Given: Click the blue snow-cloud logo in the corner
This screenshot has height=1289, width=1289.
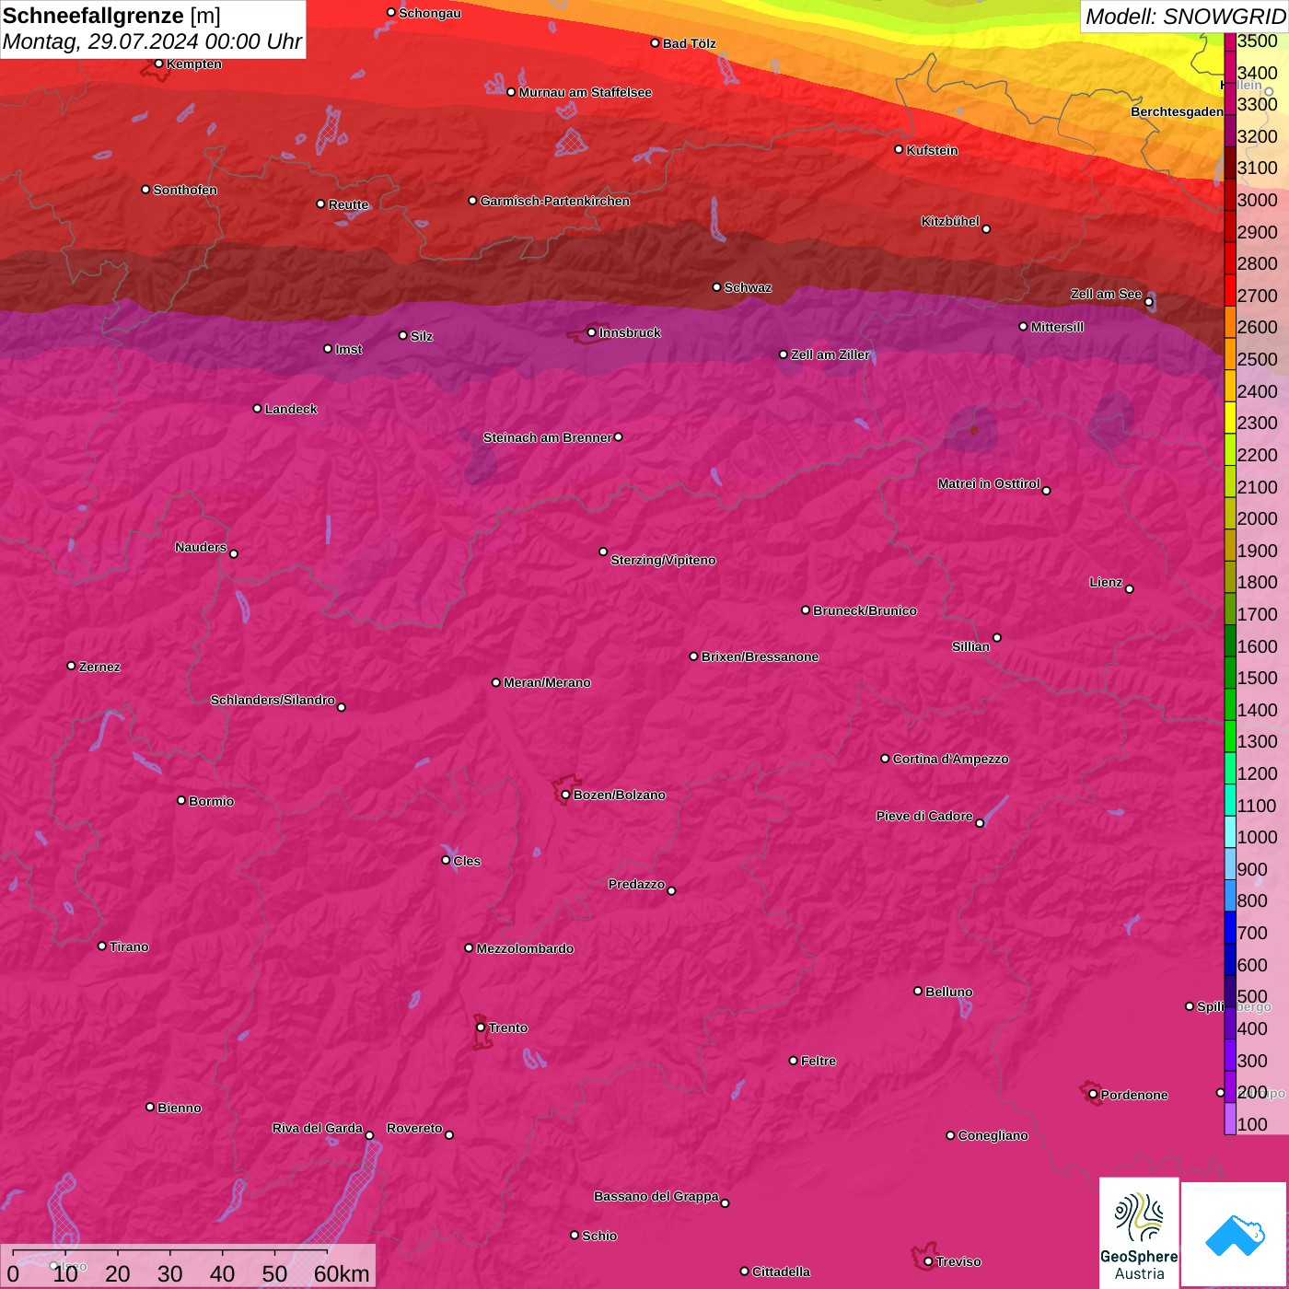Looking at the screenshot, I should click(1235, 1235).
